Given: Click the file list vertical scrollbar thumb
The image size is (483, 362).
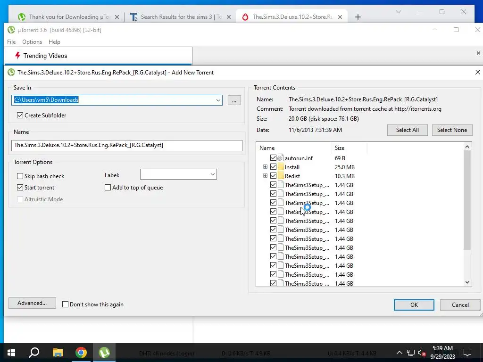Looking at the screenshot, I should (x=467, y=200).
